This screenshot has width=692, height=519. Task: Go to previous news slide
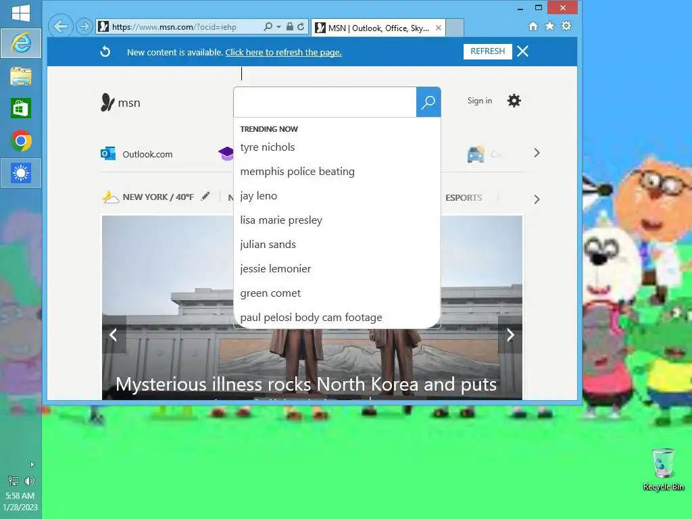114,335
